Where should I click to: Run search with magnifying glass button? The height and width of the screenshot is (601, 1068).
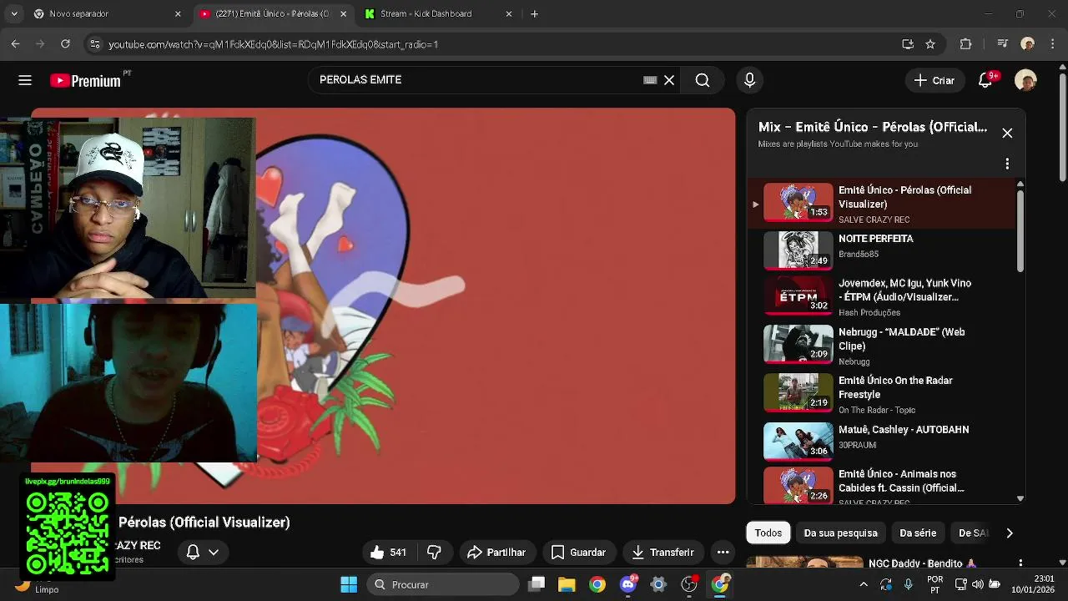(x=703, y=80)
